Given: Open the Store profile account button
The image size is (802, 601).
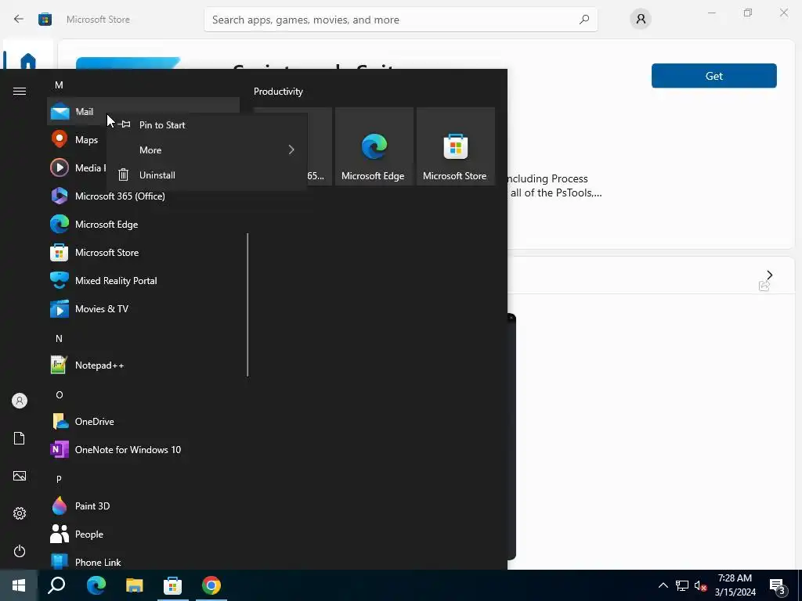Looking at the screenshot, I should 641,20.
